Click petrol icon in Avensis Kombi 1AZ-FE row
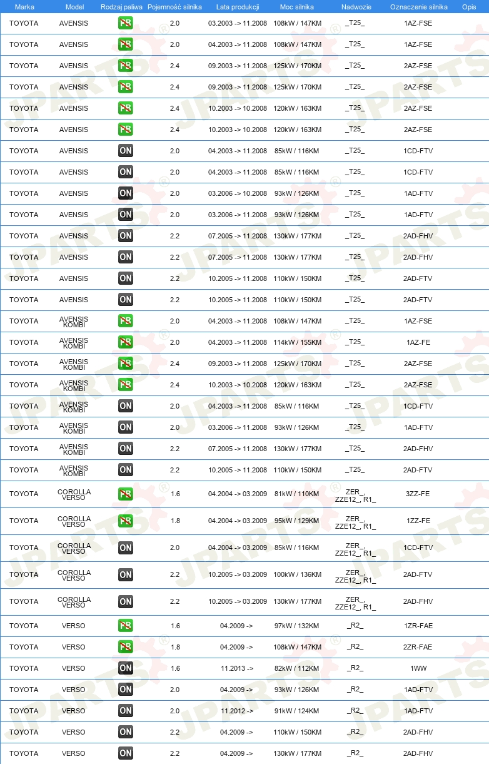 [126, 342]
